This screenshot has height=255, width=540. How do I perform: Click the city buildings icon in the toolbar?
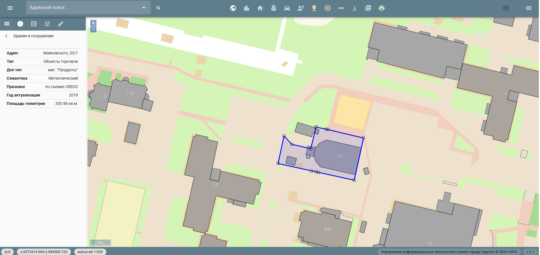[247, 8]
